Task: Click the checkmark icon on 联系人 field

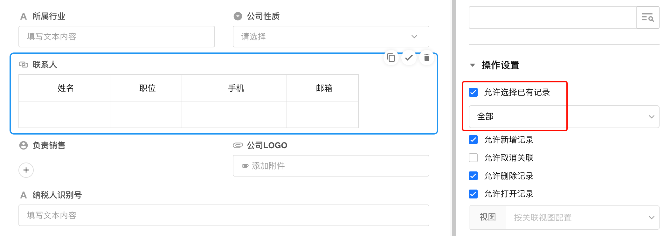Action: click(x=409, y=58)
